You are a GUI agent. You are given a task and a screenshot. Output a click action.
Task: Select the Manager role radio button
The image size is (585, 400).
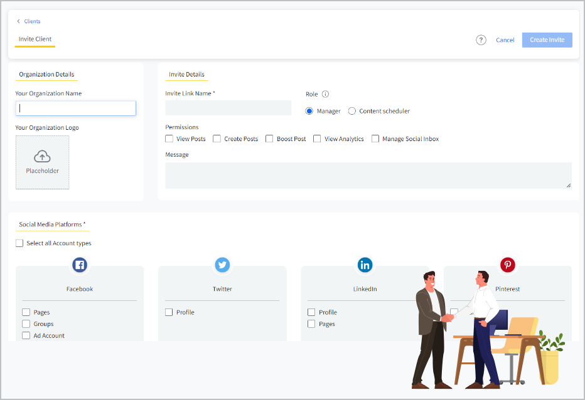309,111
